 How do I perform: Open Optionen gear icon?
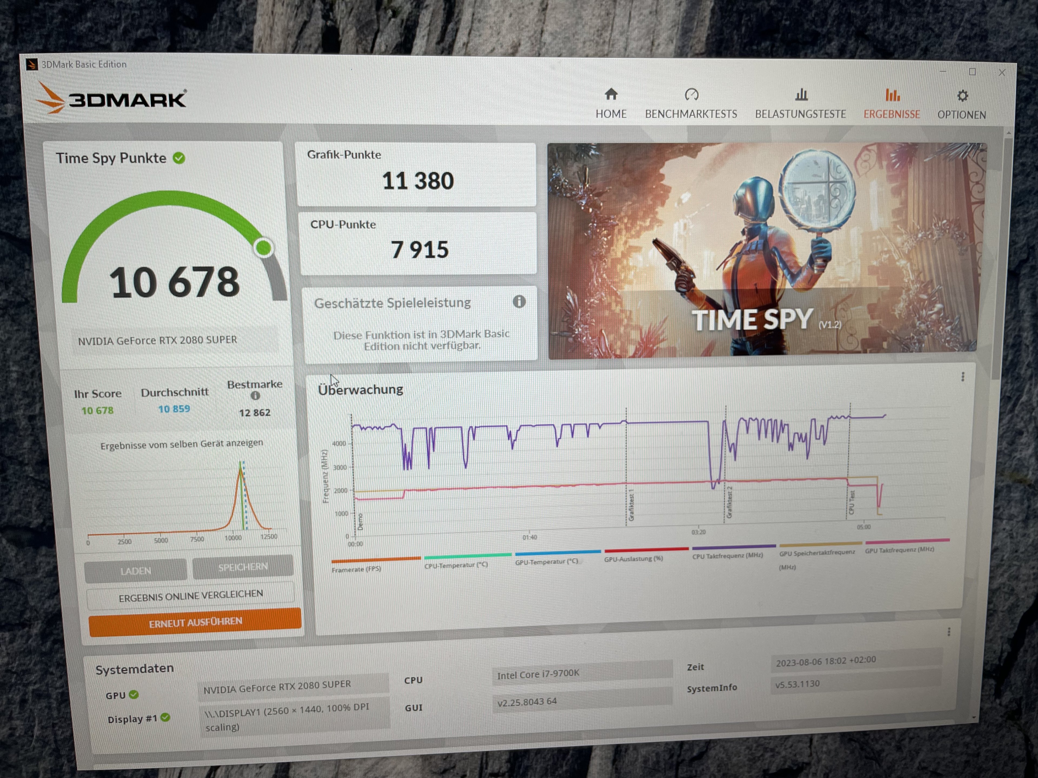962,96
